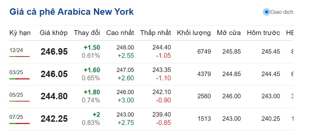Click the 244.80 matched price
This screenshot has width=315, height=132.
pos(54,96)
